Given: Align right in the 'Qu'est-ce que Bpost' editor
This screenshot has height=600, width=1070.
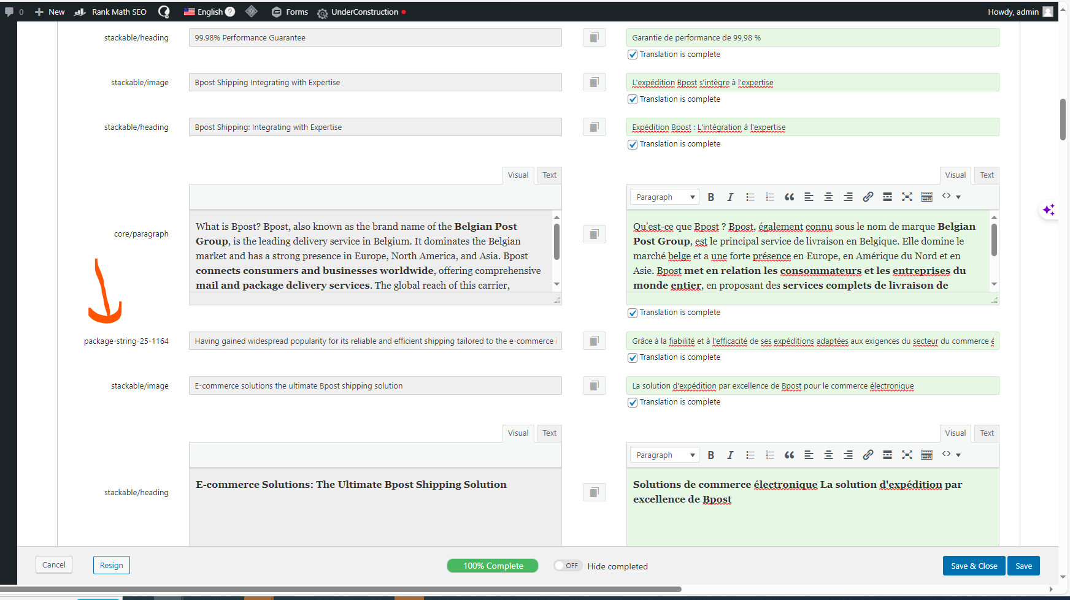Looking at the screenshot, I should (x=848, y=197).
